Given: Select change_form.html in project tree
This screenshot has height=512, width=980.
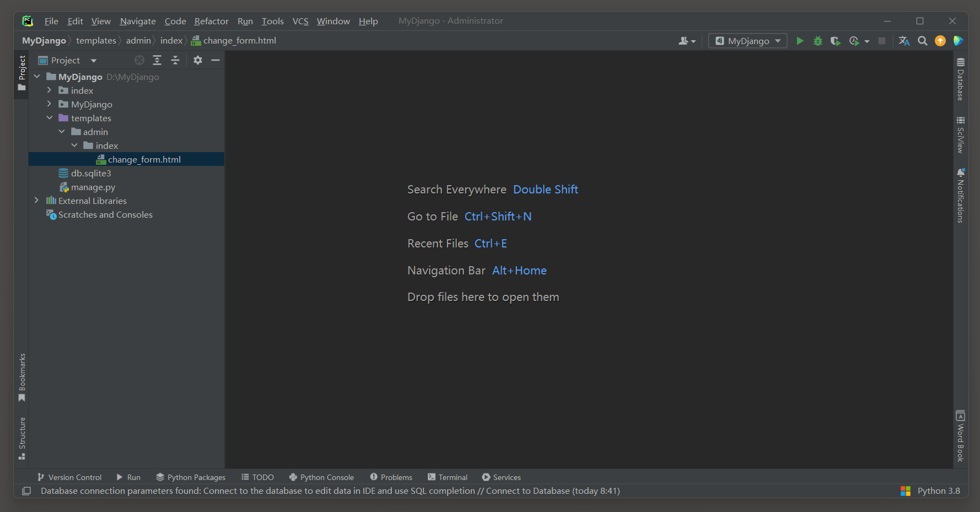Looking at the screenshot, I should pyautogui.click(x=126, y=159).
